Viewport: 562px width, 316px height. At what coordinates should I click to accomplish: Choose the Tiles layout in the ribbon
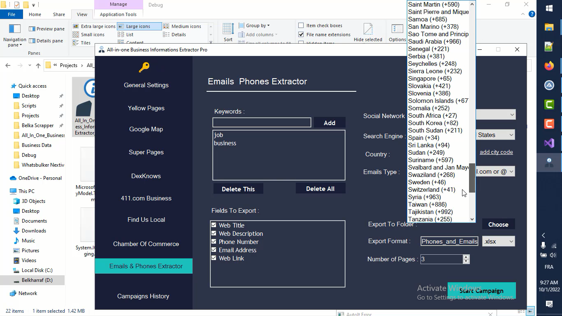[x=81, y=43]
